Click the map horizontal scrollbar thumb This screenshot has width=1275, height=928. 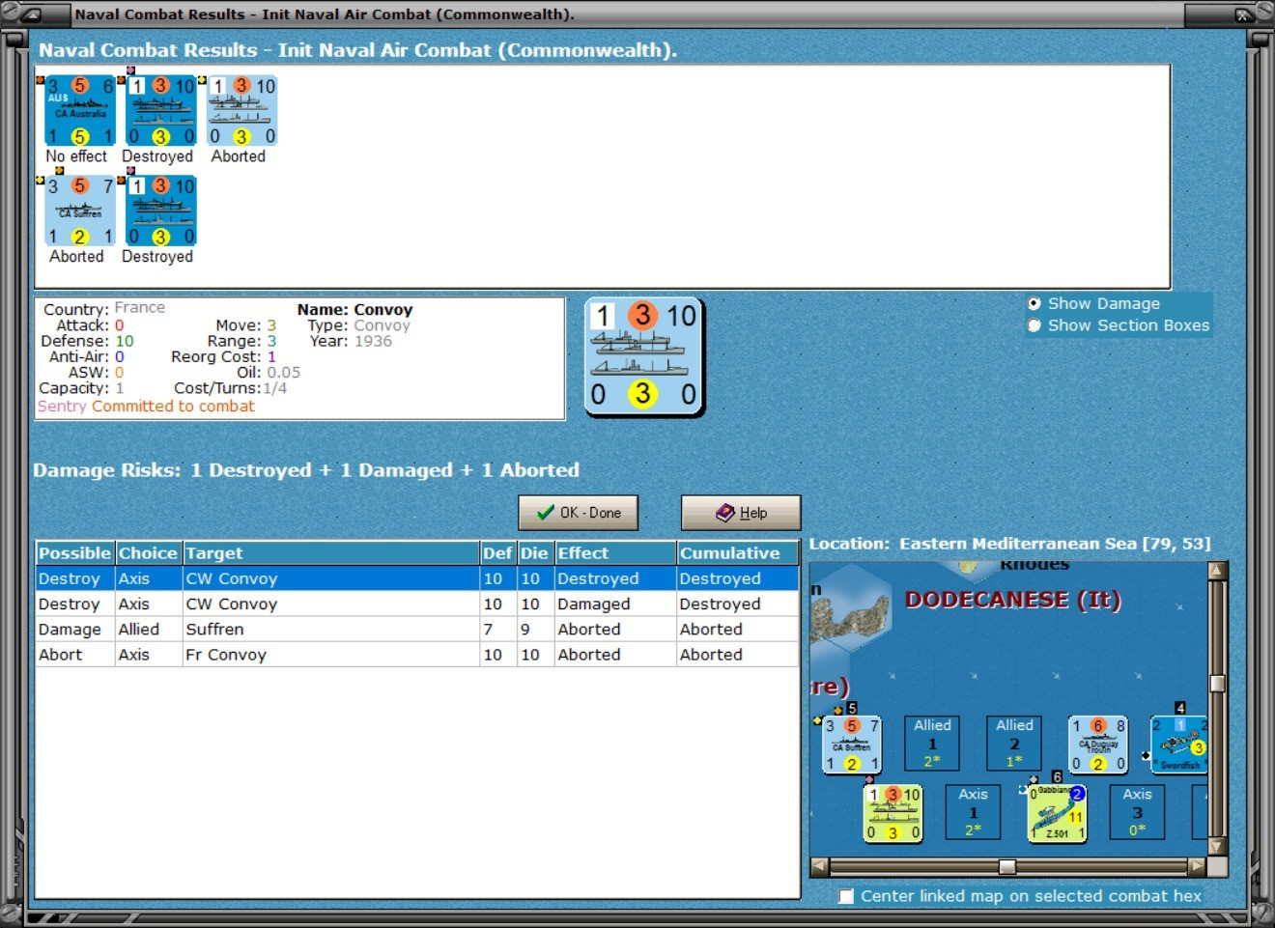click(1007, 866)
